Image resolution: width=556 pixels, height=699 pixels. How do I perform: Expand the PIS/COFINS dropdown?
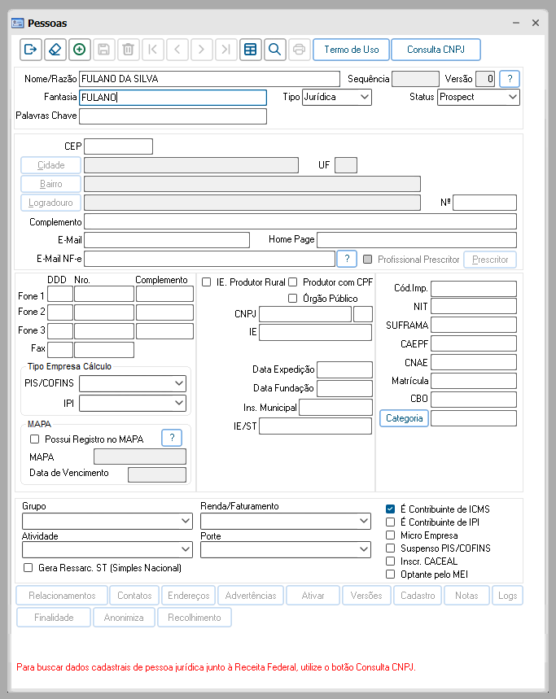tap(133, 383)
